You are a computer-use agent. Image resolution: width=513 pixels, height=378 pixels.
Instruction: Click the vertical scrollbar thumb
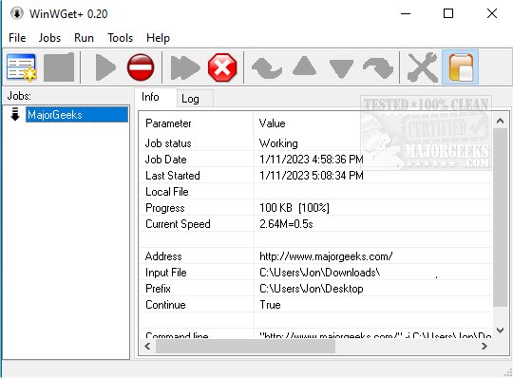(x=500, y=217)
